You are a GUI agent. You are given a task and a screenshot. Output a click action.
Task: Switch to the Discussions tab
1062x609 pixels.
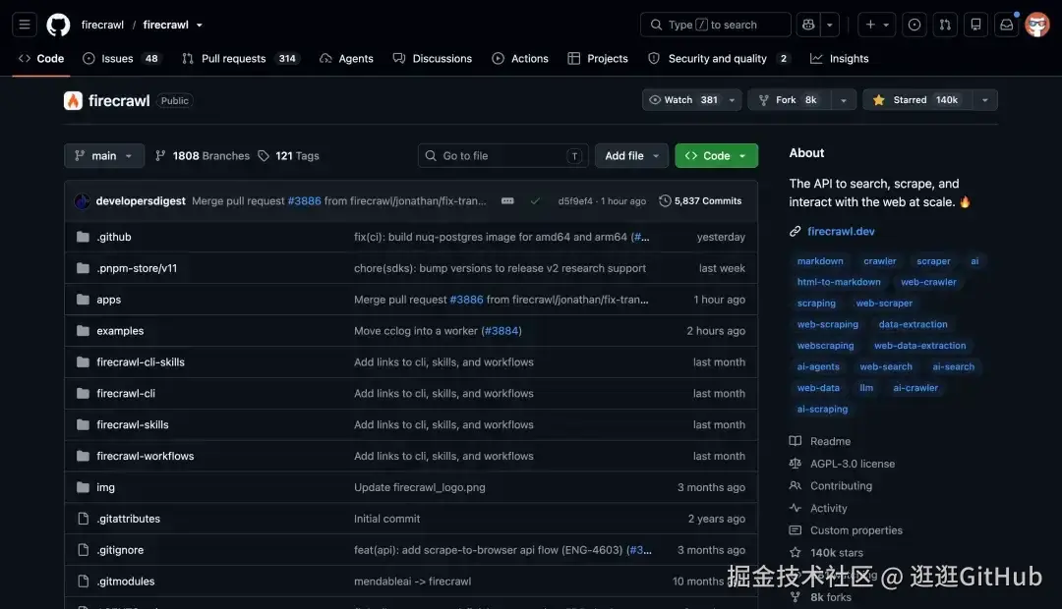(x=432, y=59)
